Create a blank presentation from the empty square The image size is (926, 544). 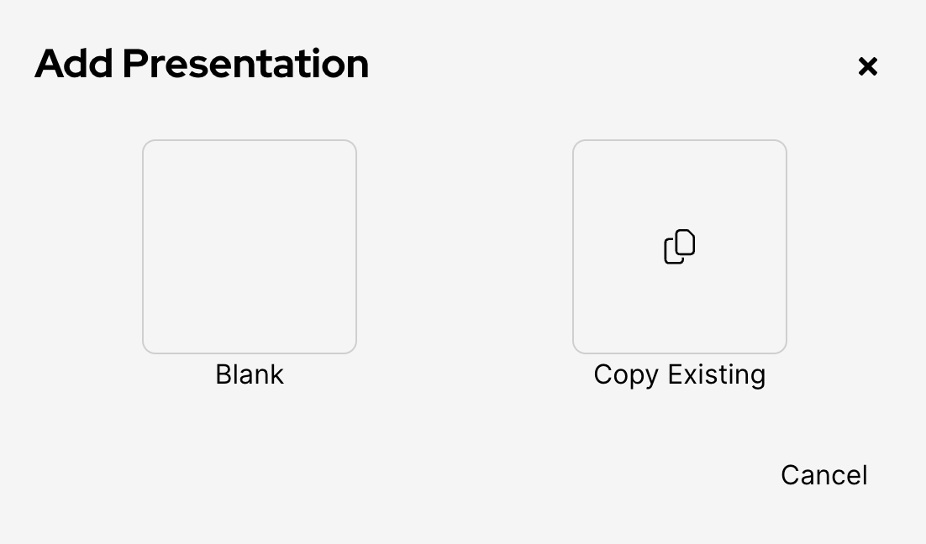[x=250, y=247]
